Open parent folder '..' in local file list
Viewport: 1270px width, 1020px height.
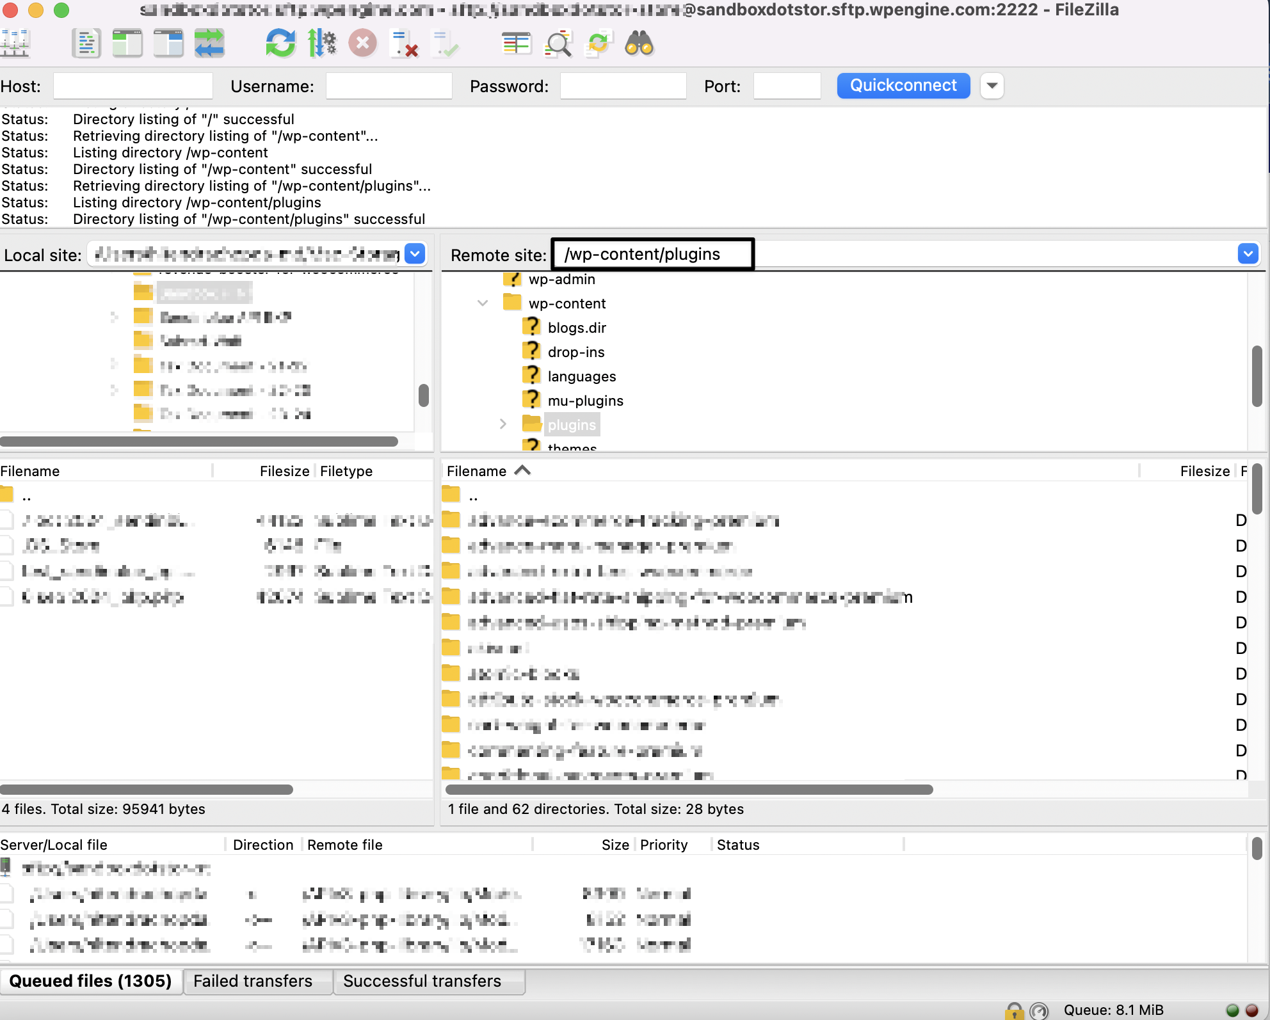[26, 496]
